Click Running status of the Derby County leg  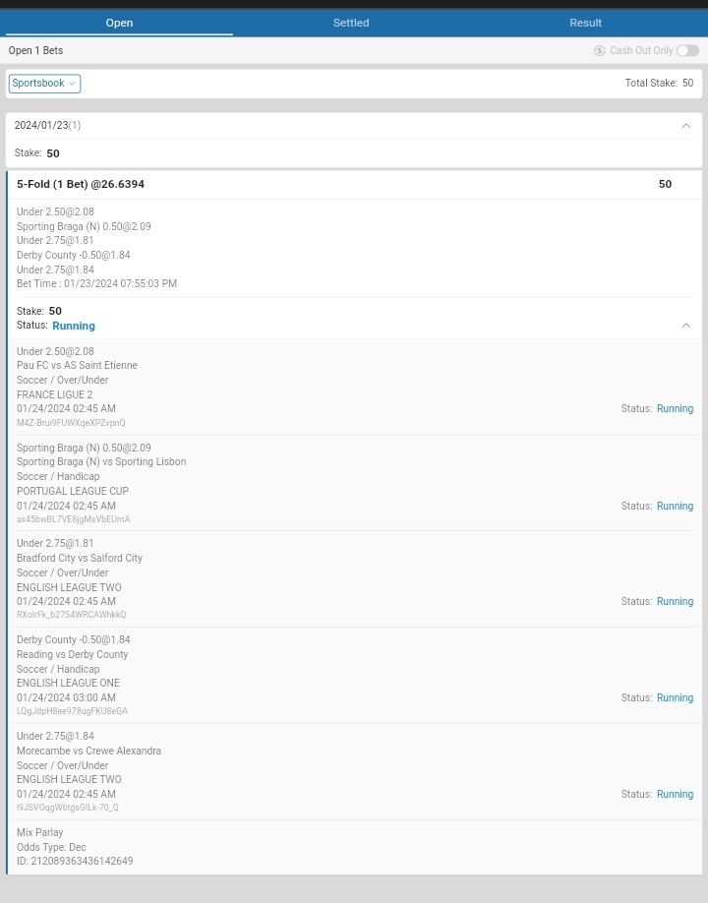(675, 698)
